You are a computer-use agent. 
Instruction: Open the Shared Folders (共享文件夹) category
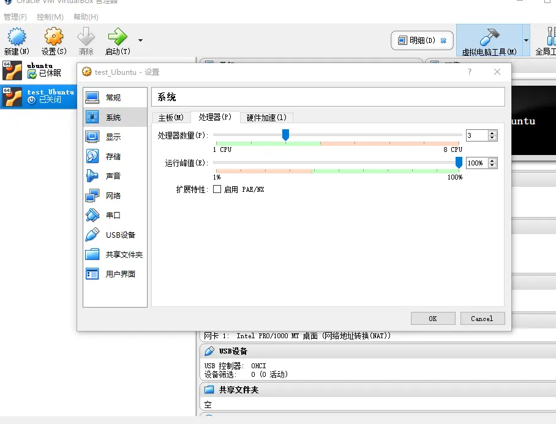point(115,254)
